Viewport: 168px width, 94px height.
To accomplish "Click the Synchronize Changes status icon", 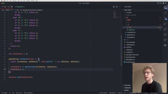I will click(x=10, y=93).
